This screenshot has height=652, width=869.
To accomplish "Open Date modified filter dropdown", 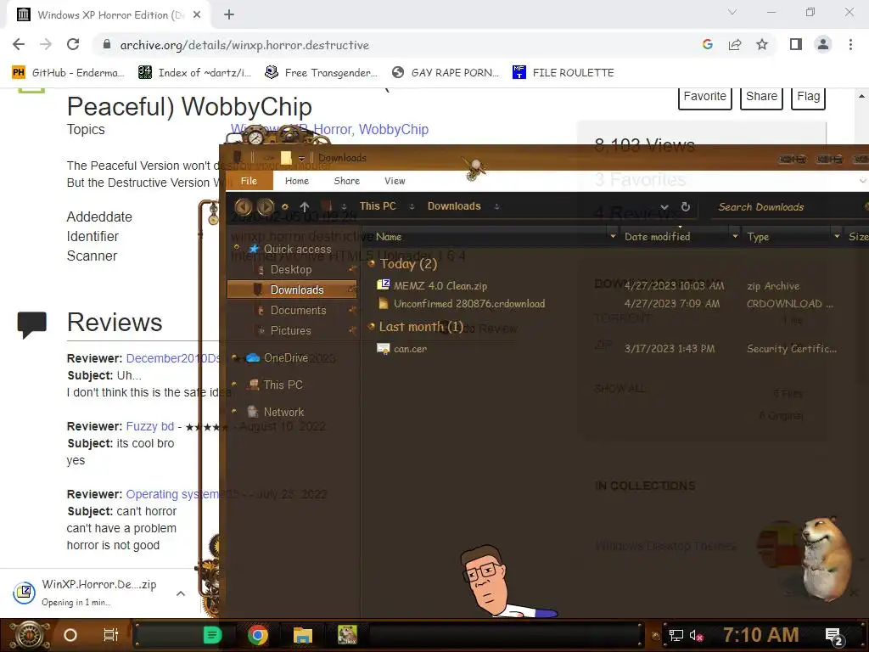I will point(736,237).
